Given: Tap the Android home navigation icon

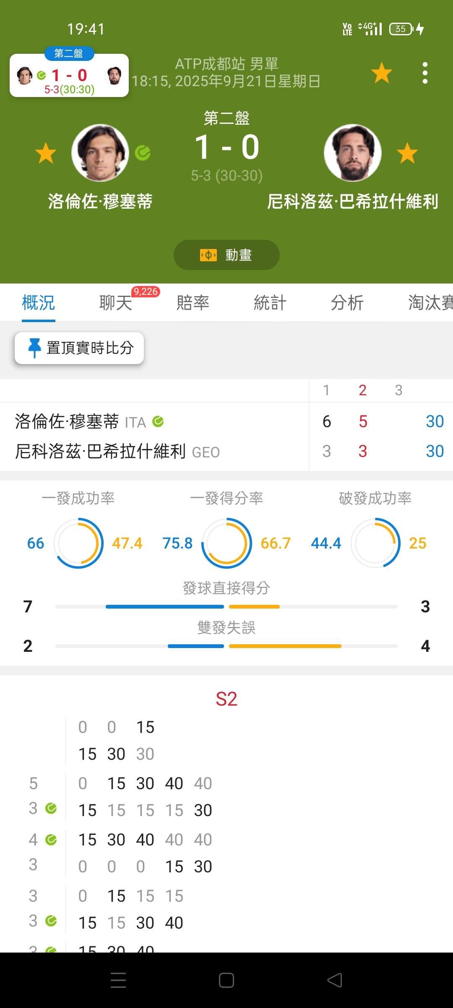Looking at the screenshot, I should pos(226,980).
